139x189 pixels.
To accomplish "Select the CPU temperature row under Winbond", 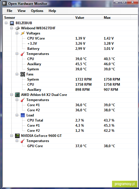I will coord(70,59).
